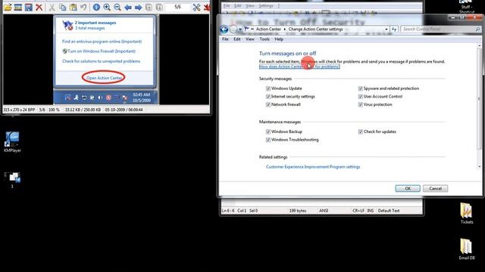Open Settings menu in background text editor
Screen dimensions: 485x272
[266, 6]
